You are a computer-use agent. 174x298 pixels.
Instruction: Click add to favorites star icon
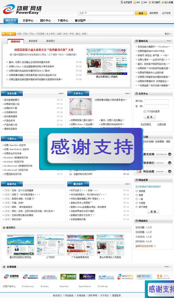[x=162, y=2]
